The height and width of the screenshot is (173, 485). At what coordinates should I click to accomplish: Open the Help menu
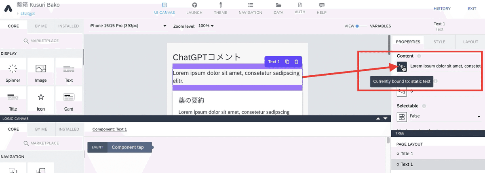click(x=322, y=8)
